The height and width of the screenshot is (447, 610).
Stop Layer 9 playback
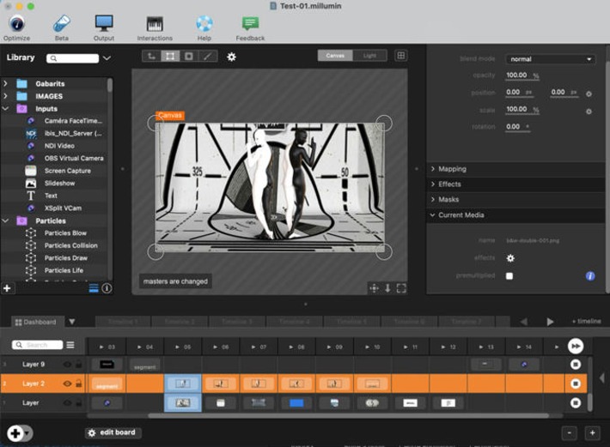click(x=576, y=365)
